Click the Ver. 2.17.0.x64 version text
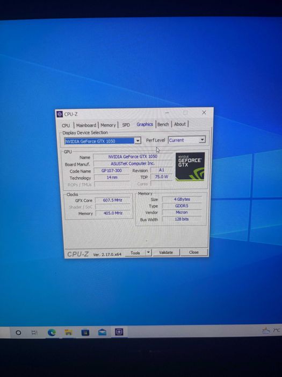Viewport: 282px width, 377px height. point(107,254)
